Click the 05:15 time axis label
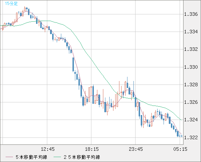The width and height of the screenshot is (201, 162). click(x=180, y=149)
